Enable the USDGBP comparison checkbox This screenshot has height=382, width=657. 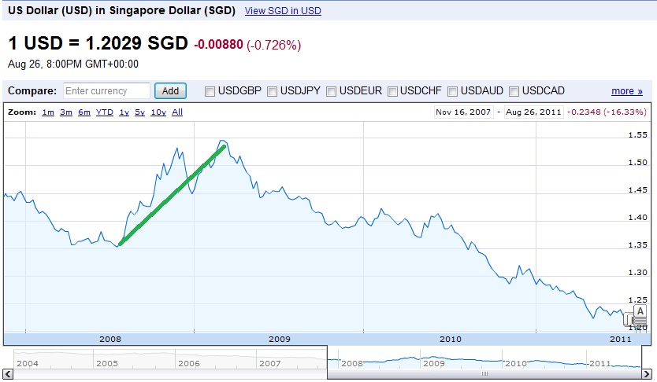210,91
